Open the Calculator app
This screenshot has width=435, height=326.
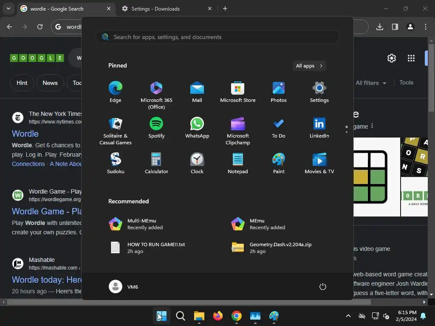[x=156, y=163]
